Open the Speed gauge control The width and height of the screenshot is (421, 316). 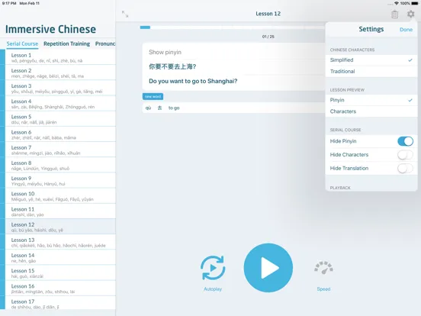click(x=323, y=268)
